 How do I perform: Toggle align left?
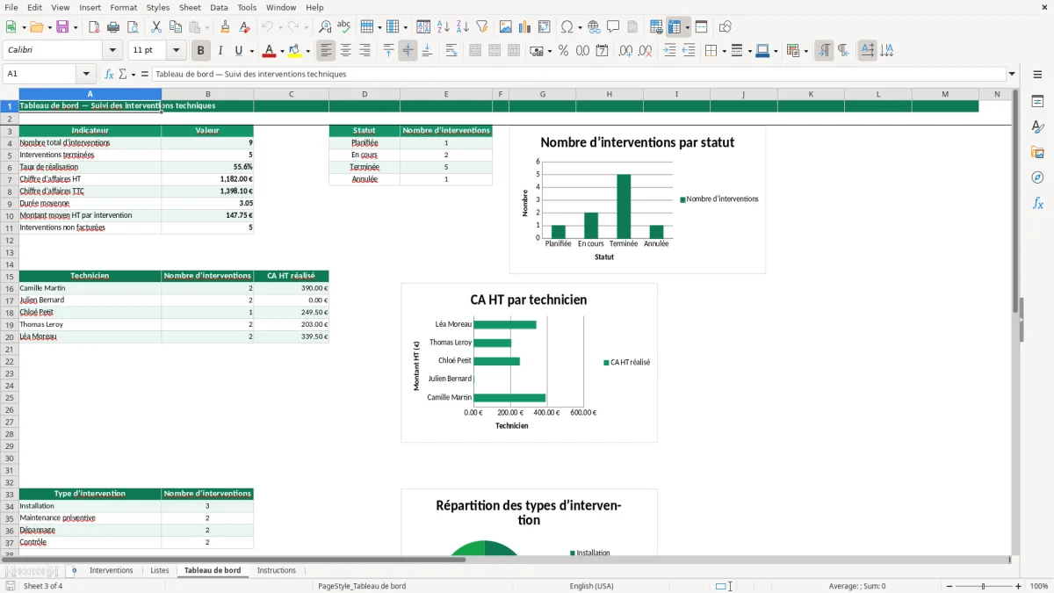pyautogui.click(x=327, y=51)
